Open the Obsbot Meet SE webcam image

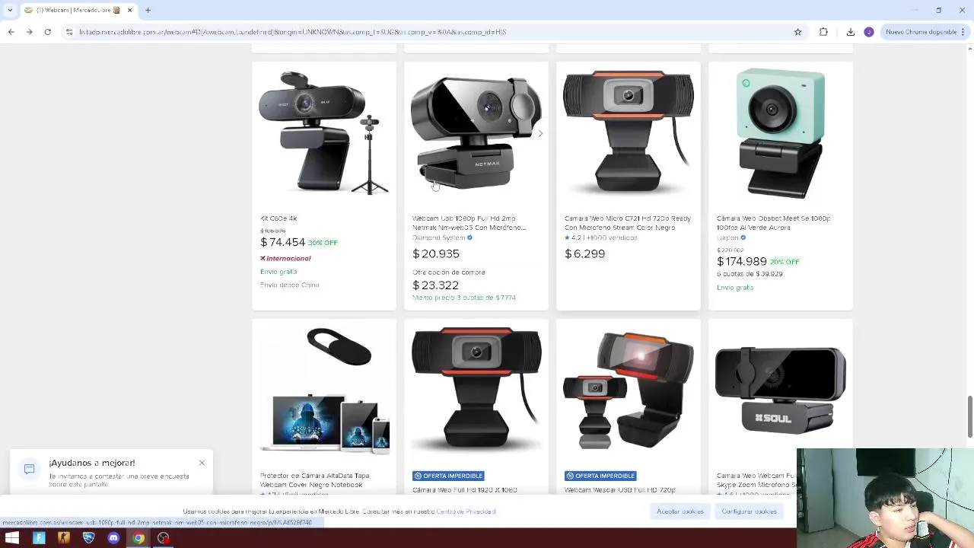(781, 133)
